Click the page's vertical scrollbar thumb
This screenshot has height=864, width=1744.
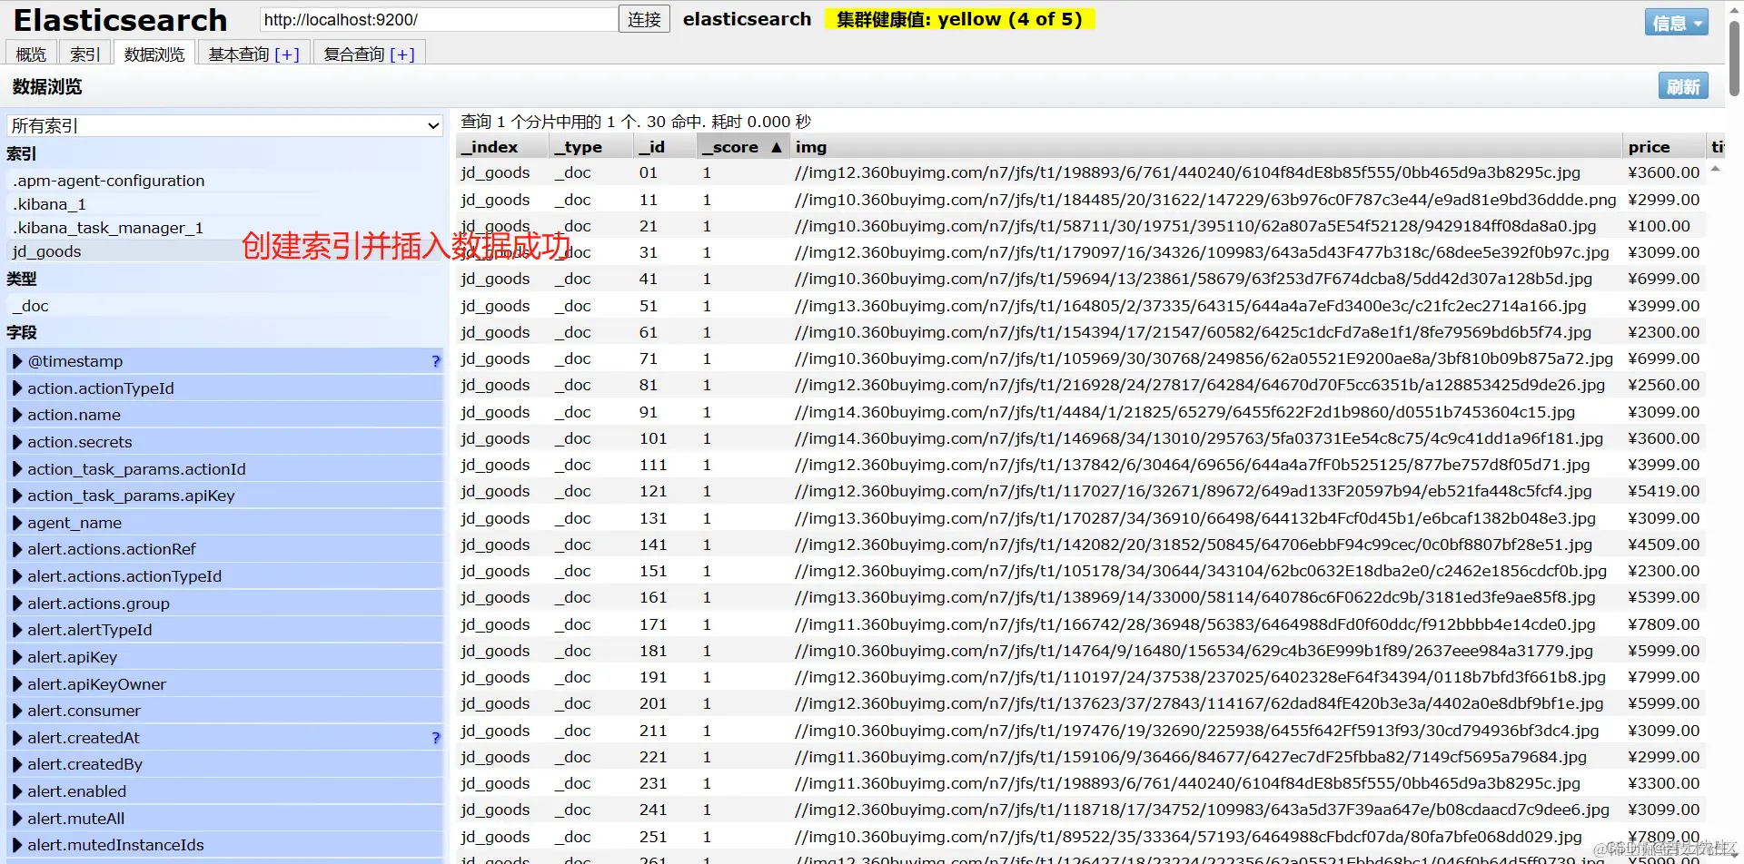(1734, 58)
